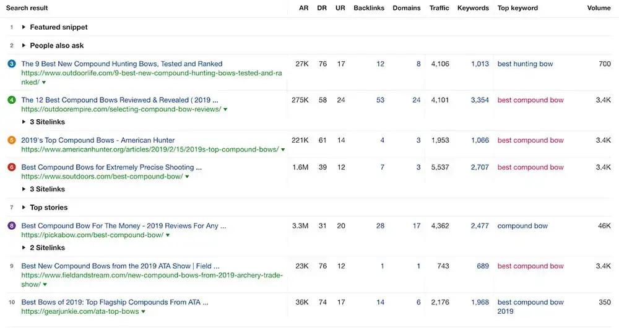Expand the Featured snippet row
Image resolution: width=619 pixels, height=328 pixels.
pyautogui.click(x=24, y=27)
